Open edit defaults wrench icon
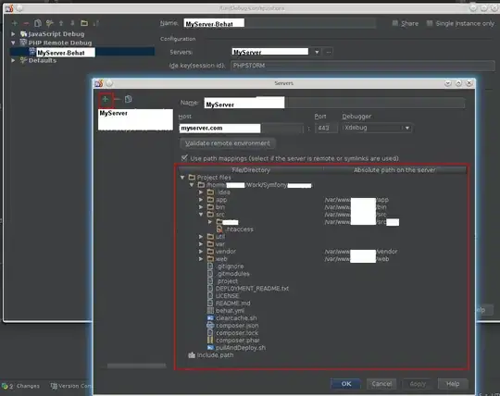 tap(49, 23)
